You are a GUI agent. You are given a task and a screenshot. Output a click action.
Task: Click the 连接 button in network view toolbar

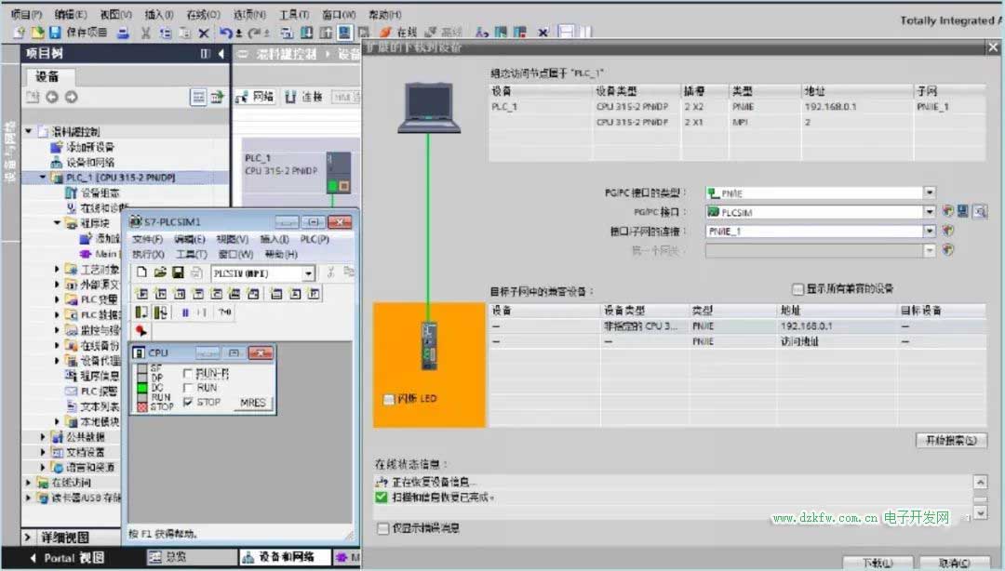click(x=303, y=97)
